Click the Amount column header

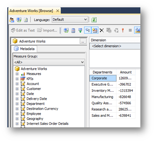point(126,72)
